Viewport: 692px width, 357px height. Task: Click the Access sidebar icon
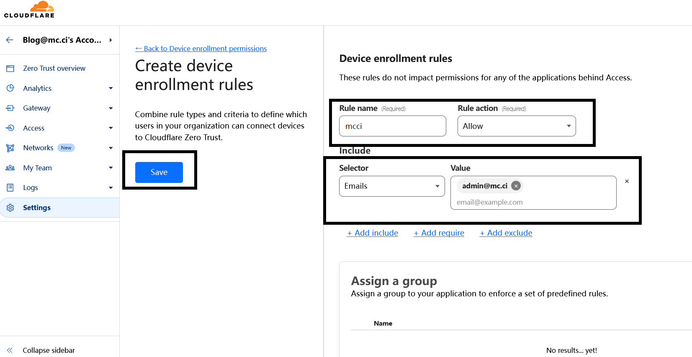click(10, 128)
